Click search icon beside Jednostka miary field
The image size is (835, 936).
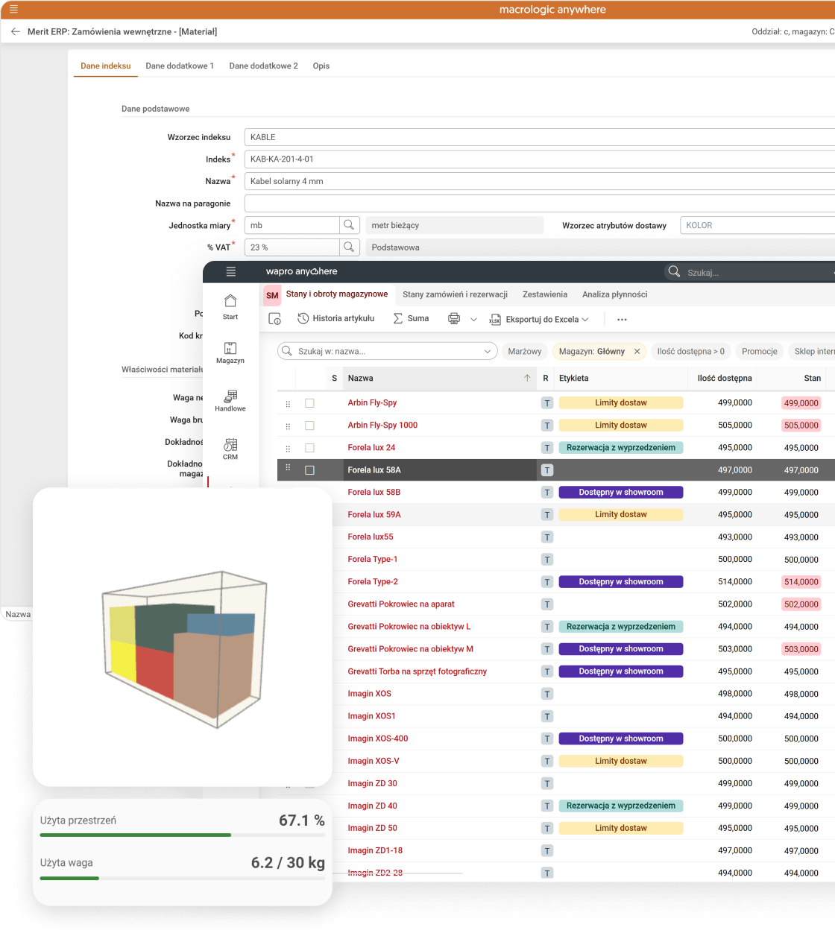click(350, 225)
